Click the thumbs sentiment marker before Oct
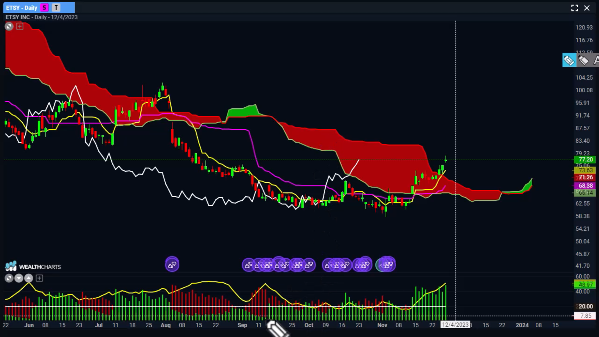 coord(309,265)
